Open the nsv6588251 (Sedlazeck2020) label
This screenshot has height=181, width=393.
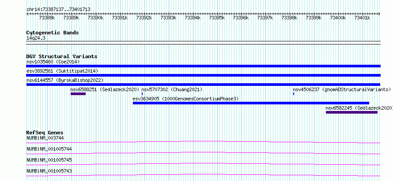point(105,89)
